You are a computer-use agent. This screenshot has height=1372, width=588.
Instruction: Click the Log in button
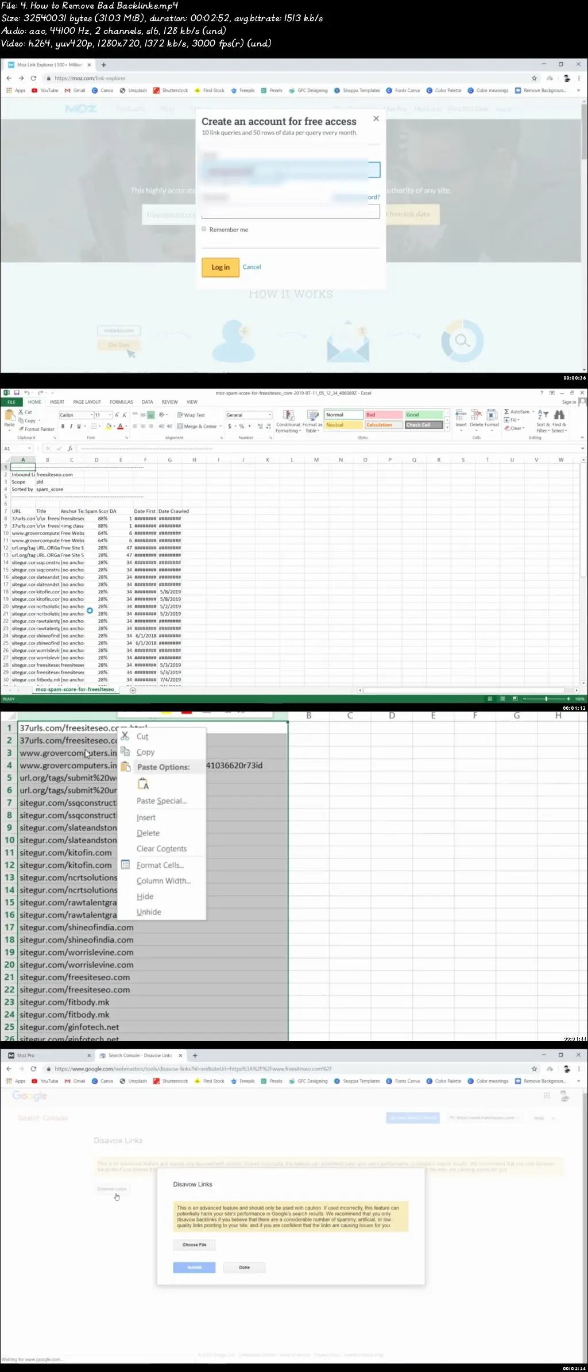(x=220, y=267)
